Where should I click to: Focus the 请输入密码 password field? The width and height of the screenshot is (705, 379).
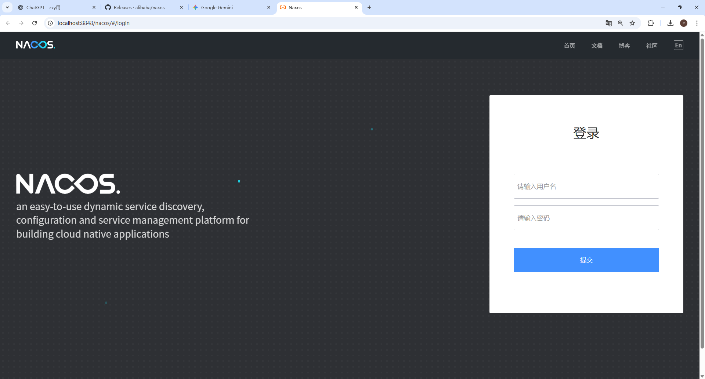(586, 218)
